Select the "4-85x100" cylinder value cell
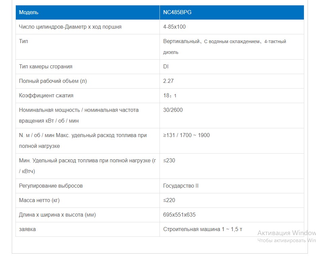This screenshot has width=316, height=258. pyautogui.click(x=174, y=27)
